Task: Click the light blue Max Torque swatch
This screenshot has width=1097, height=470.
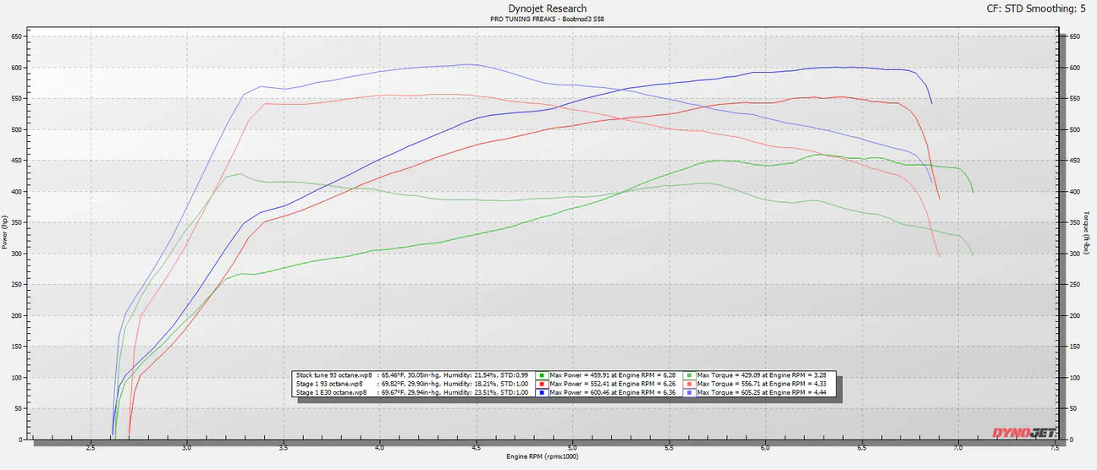Action: point(689,393)
